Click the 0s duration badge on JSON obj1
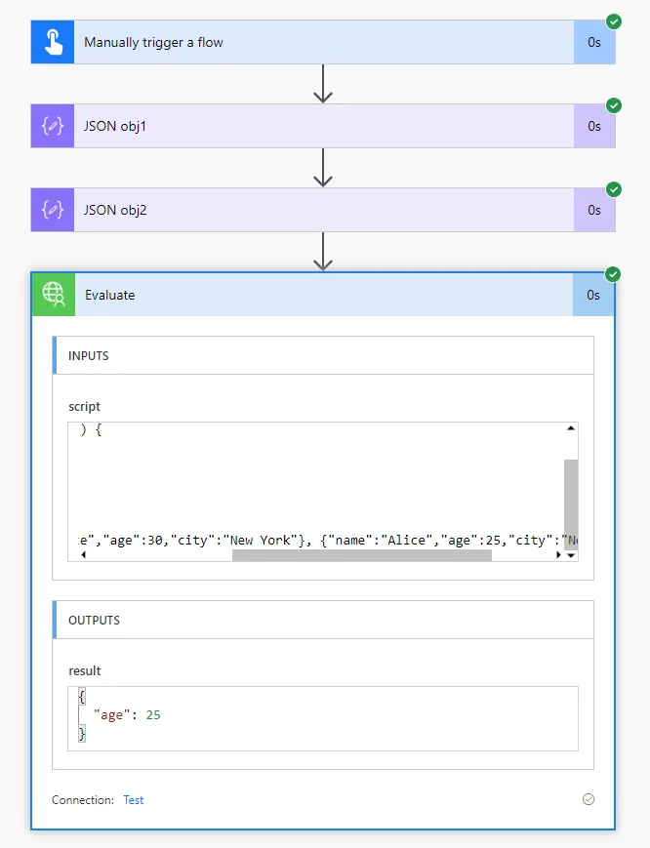 click(593, 126)
